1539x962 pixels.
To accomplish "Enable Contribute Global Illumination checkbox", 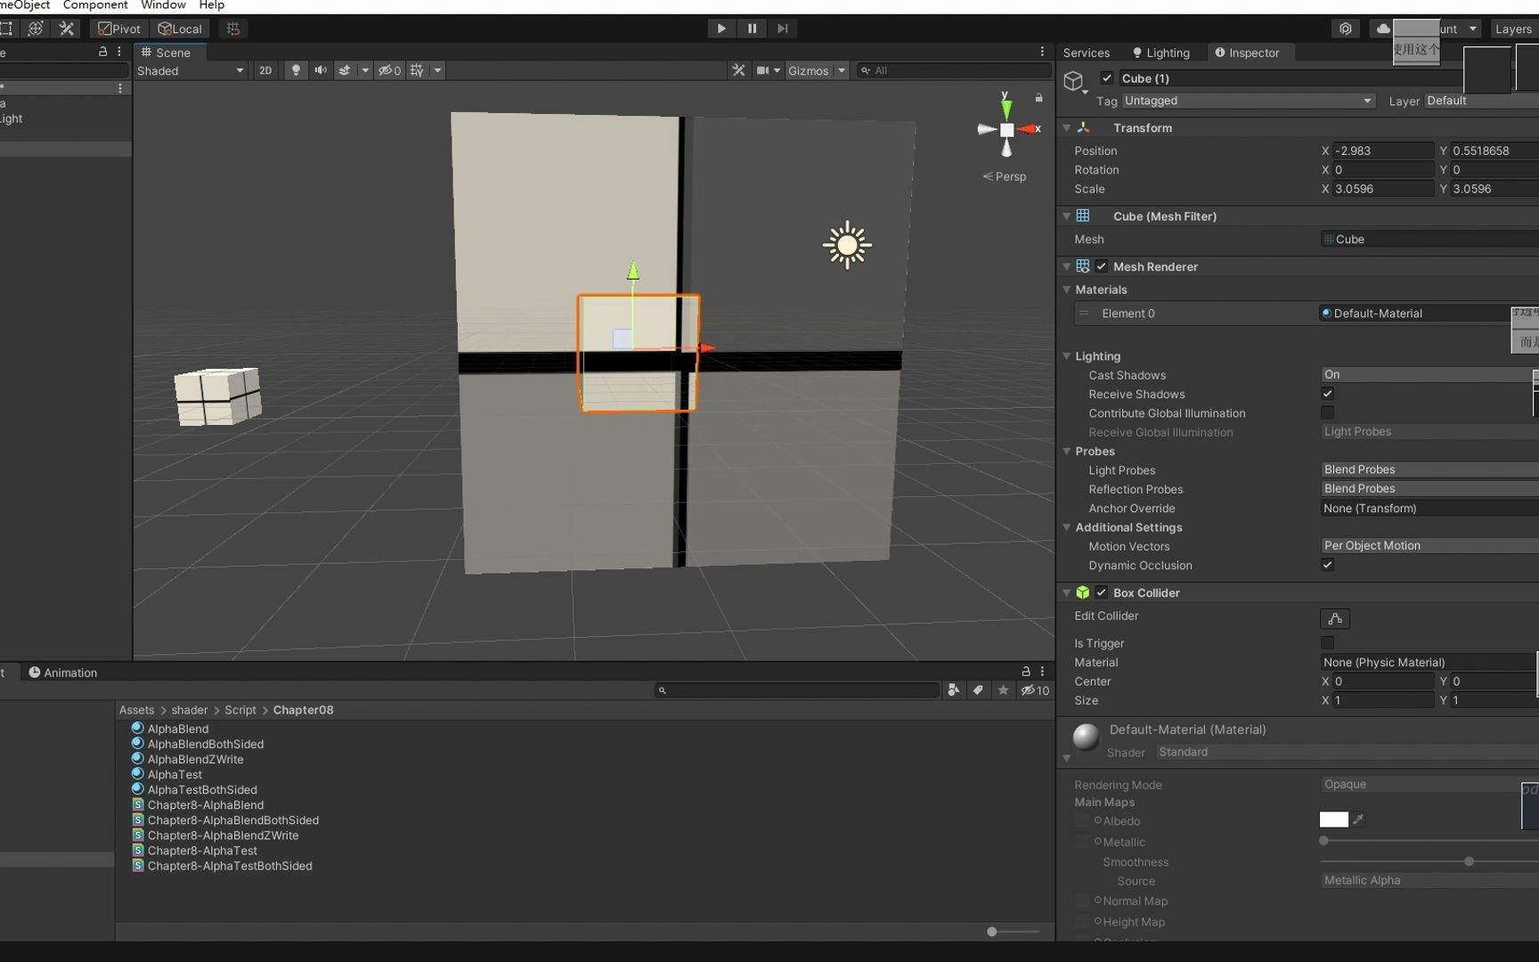I will [x=1327, y=412].
